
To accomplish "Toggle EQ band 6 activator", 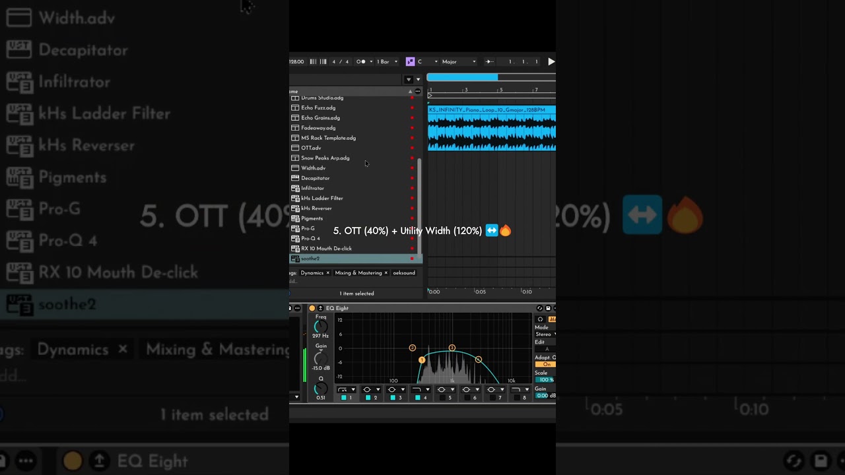I will pyautogui.click(x=467, y=398).
